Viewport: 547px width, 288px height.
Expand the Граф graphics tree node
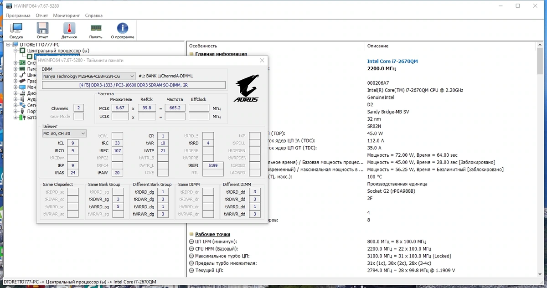(15, 81)
